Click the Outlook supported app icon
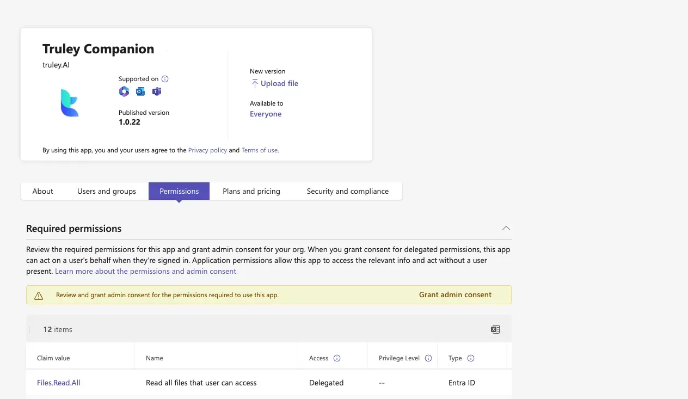 point(140,91)
